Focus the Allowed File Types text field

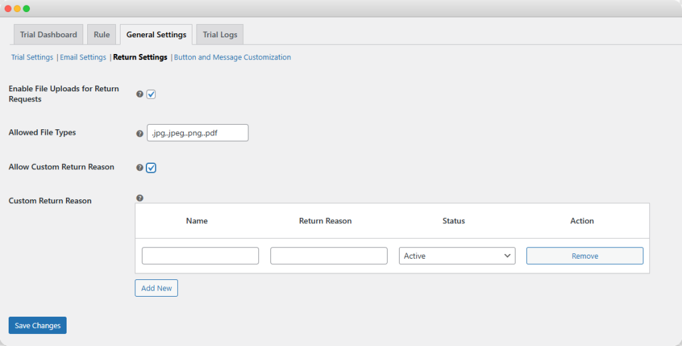tap(197, 133)
